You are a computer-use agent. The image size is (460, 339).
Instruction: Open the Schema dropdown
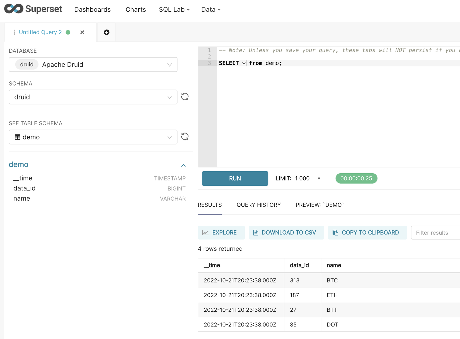pos(93,97)
